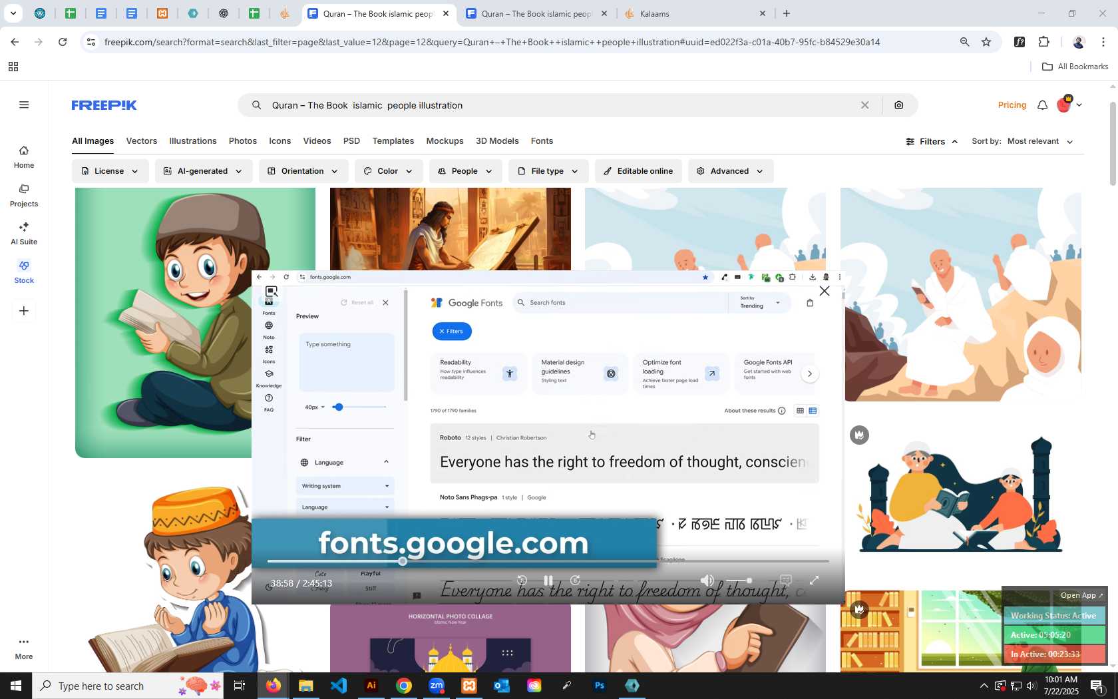Viewport: 1118px width, 699px height.
Task: Go back in Chrome
Action: click(15, 42)
